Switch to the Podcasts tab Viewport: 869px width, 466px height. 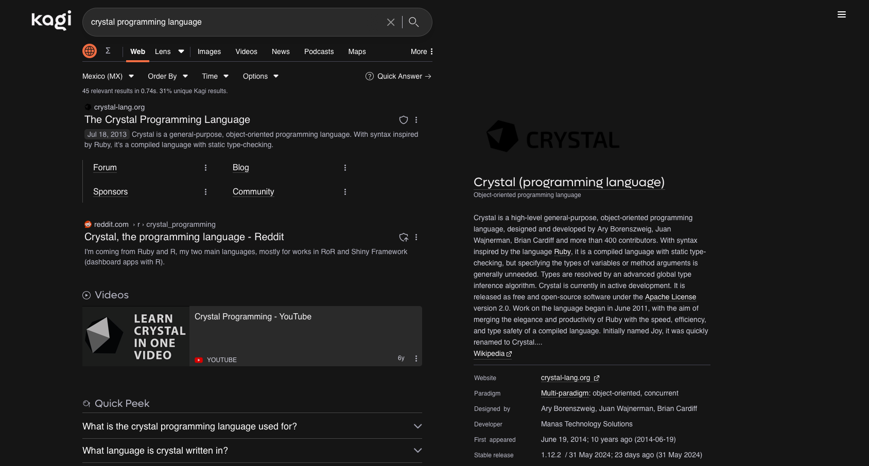319,51
